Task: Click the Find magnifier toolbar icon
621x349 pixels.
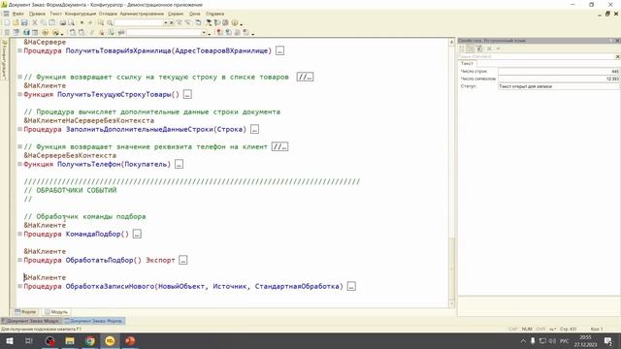Action: (110, 23)
